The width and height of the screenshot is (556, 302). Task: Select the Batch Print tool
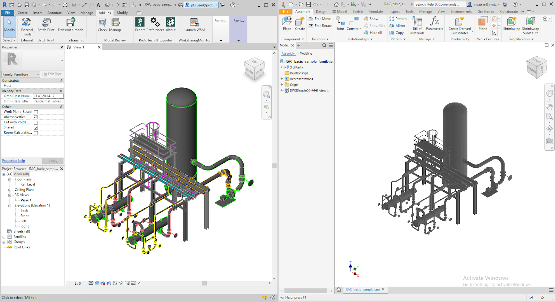tap(46, 23)
